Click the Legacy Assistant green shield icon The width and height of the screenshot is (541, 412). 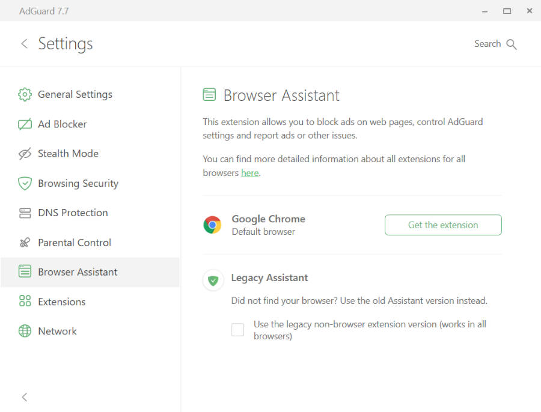pos(213,280)
